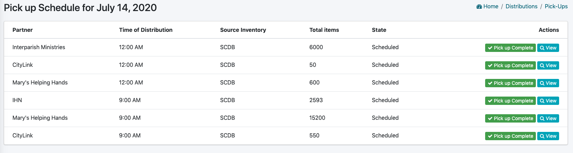The image size is (573, 153).
Task: Mark the 600-item Mary's Helping Hands pick up complete
Action: tap(510, 83)
